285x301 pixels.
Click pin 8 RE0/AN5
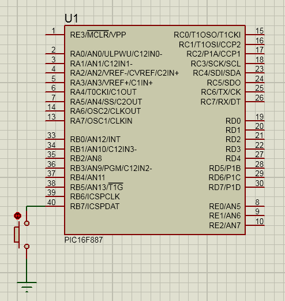(255, 206)
